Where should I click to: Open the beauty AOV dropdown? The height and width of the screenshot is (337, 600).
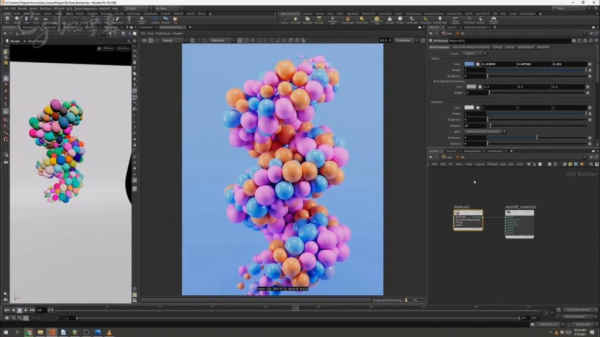pyautogui.click(x=175, y=40)
